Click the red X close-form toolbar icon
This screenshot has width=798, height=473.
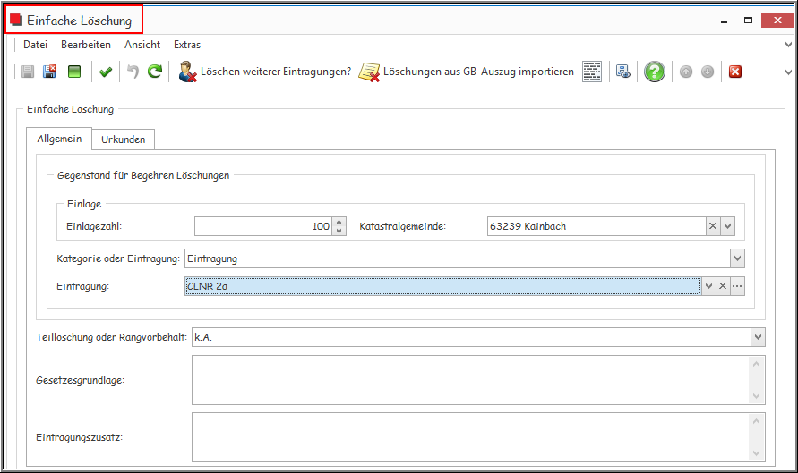click(735, 72)
